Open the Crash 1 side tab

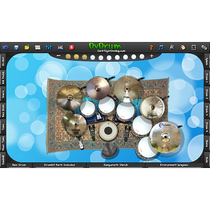pyautogui.click(x=207, y=78)
